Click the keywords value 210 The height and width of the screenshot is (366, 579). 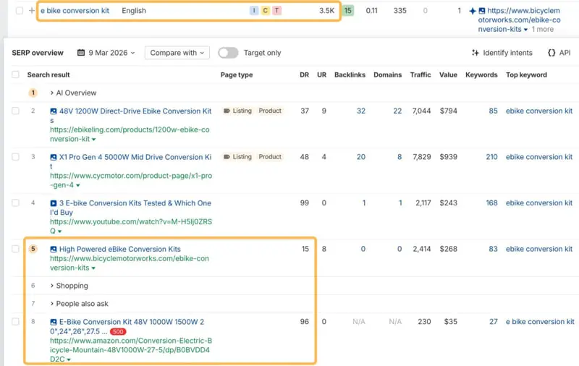click(x=491, y=157)
